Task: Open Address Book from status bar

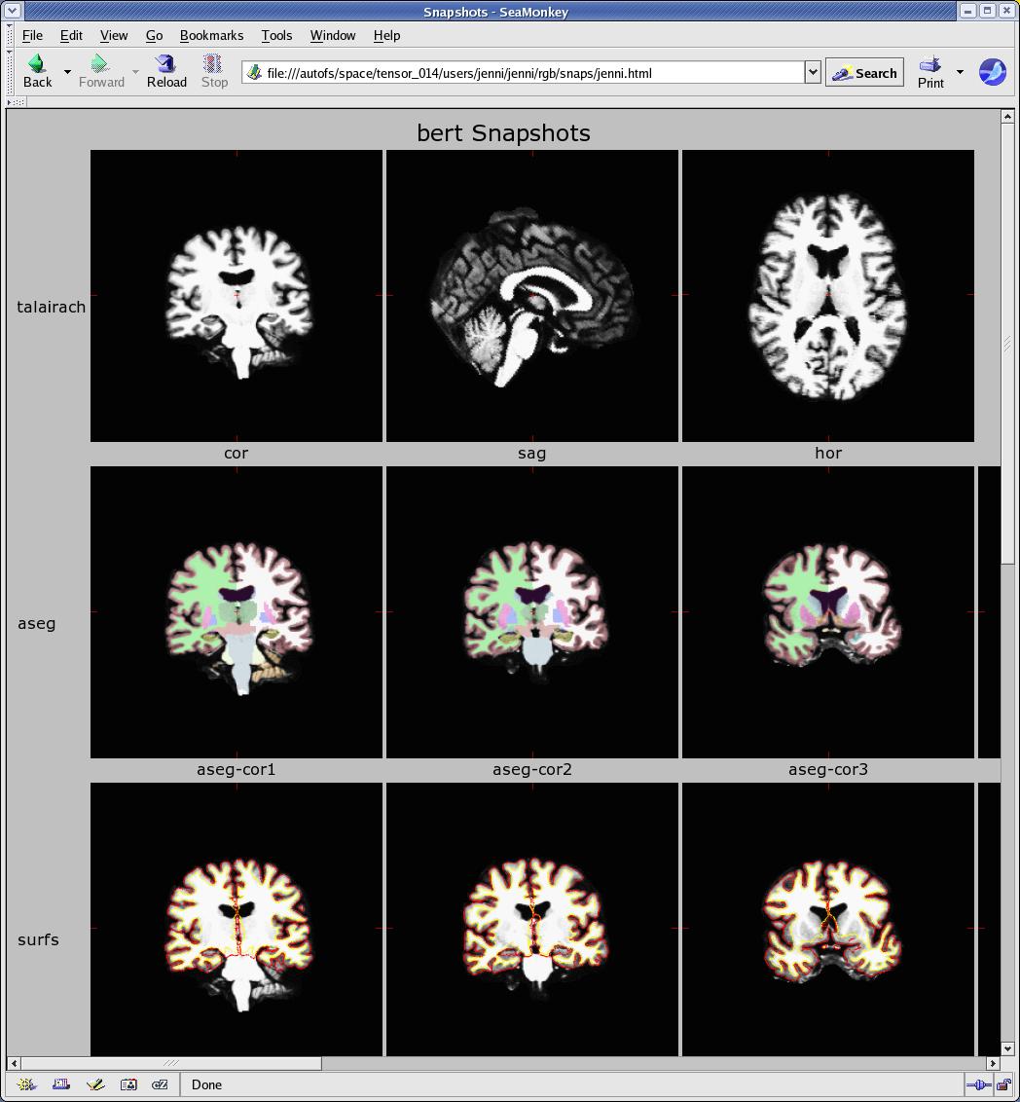Action: tap(128, 1084)
